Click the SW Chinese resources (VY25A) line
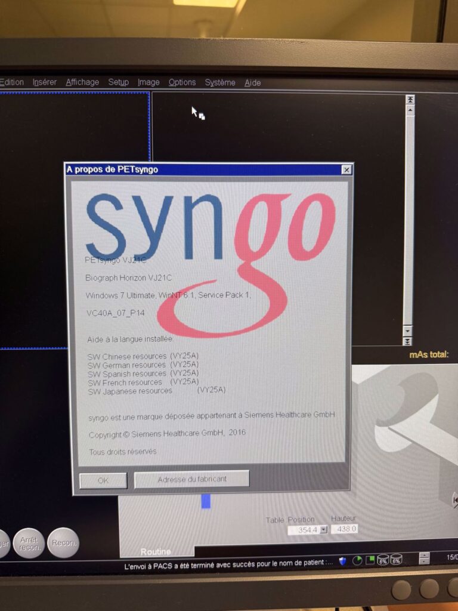458x611 pixels. point(143,356)
